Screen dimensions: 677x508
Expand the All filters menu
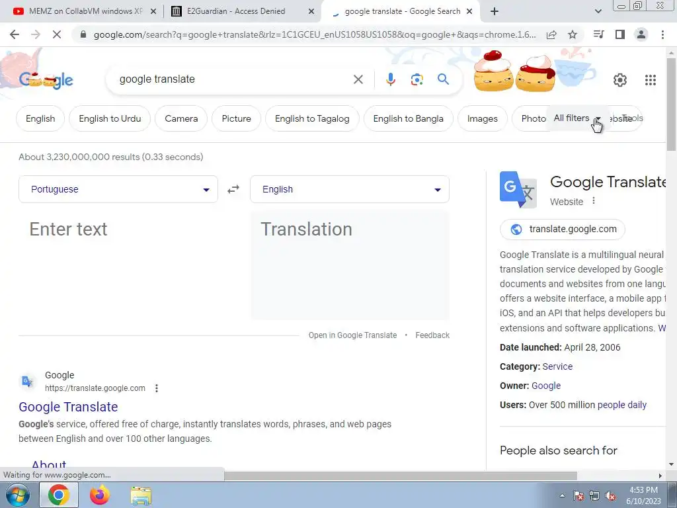(577, 118)
